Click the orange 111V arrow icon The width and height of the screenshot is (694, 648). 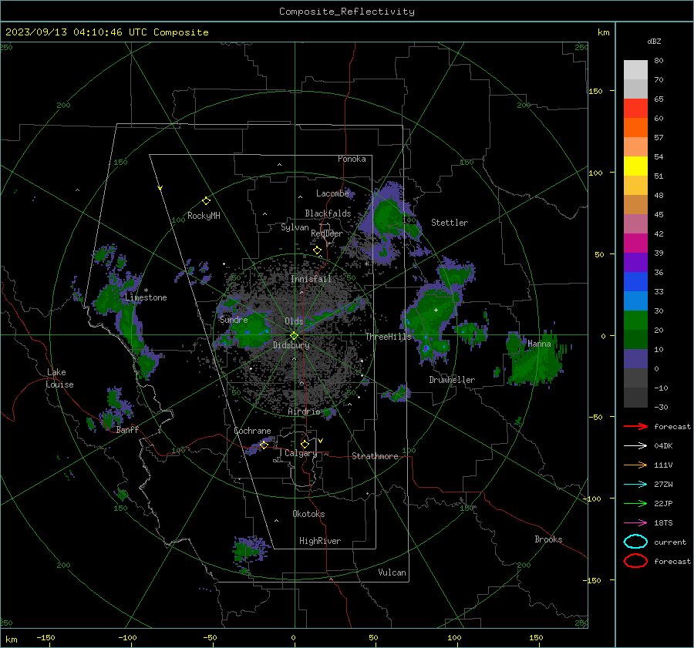(x=635, y=465)
